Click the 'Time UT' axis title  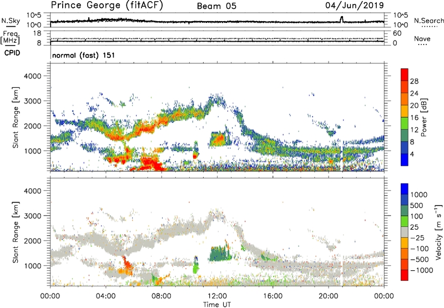217,305
